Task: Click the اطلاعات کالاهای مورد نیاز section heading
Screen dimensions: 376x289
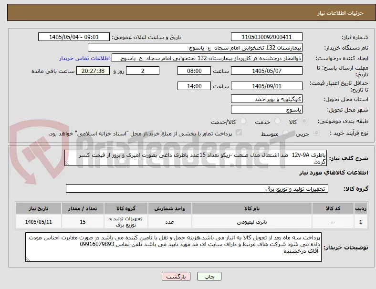Action: (334, 173)
